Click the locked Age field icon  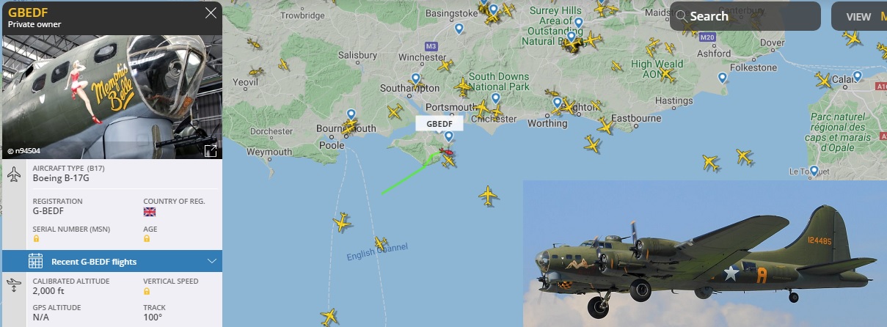point(147,239)
